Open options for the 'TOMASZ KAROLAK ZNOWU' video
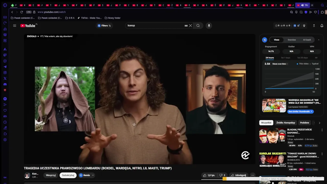 (x=322, y=154)
